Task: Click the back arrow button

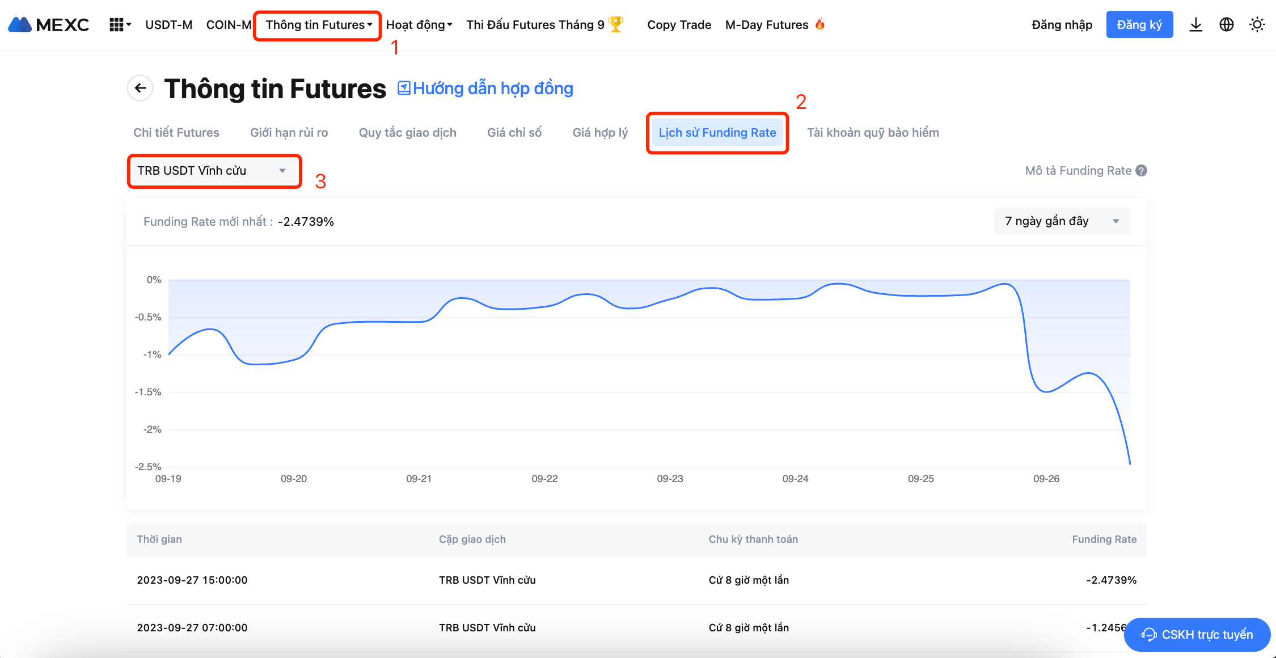Action: 140,88
